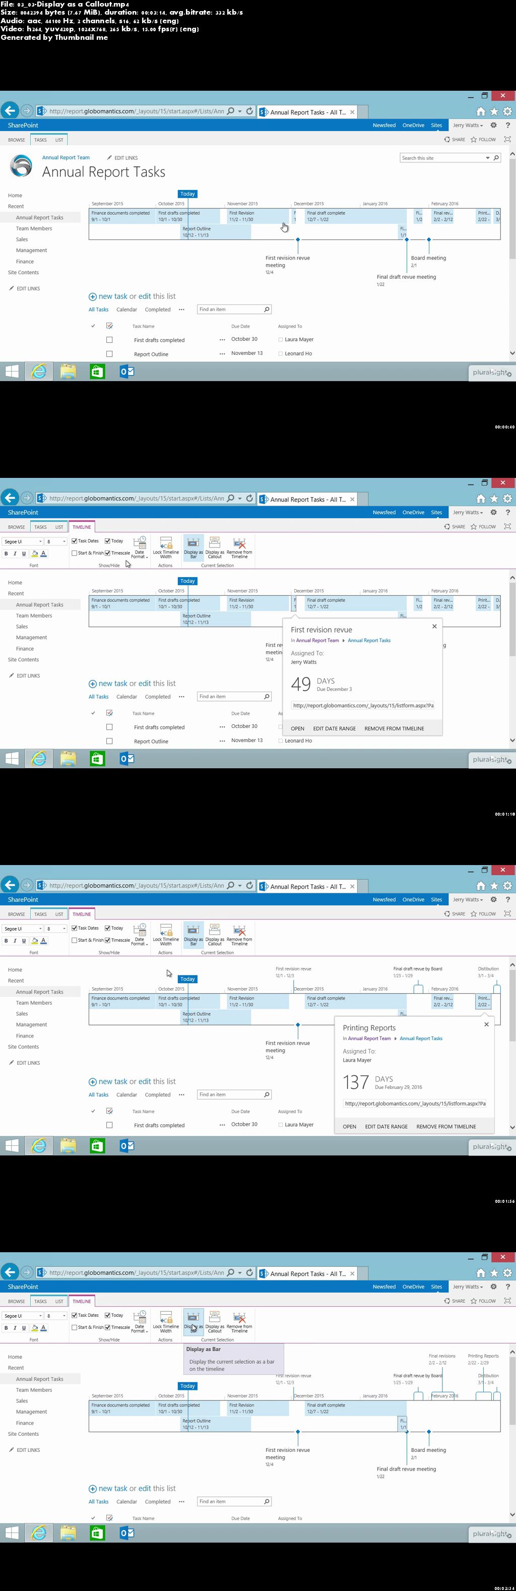516x1591 pixels.
Task: Toggle Bold in the 00:01:18 frame ribbon
Action: (x=6, y=554)
